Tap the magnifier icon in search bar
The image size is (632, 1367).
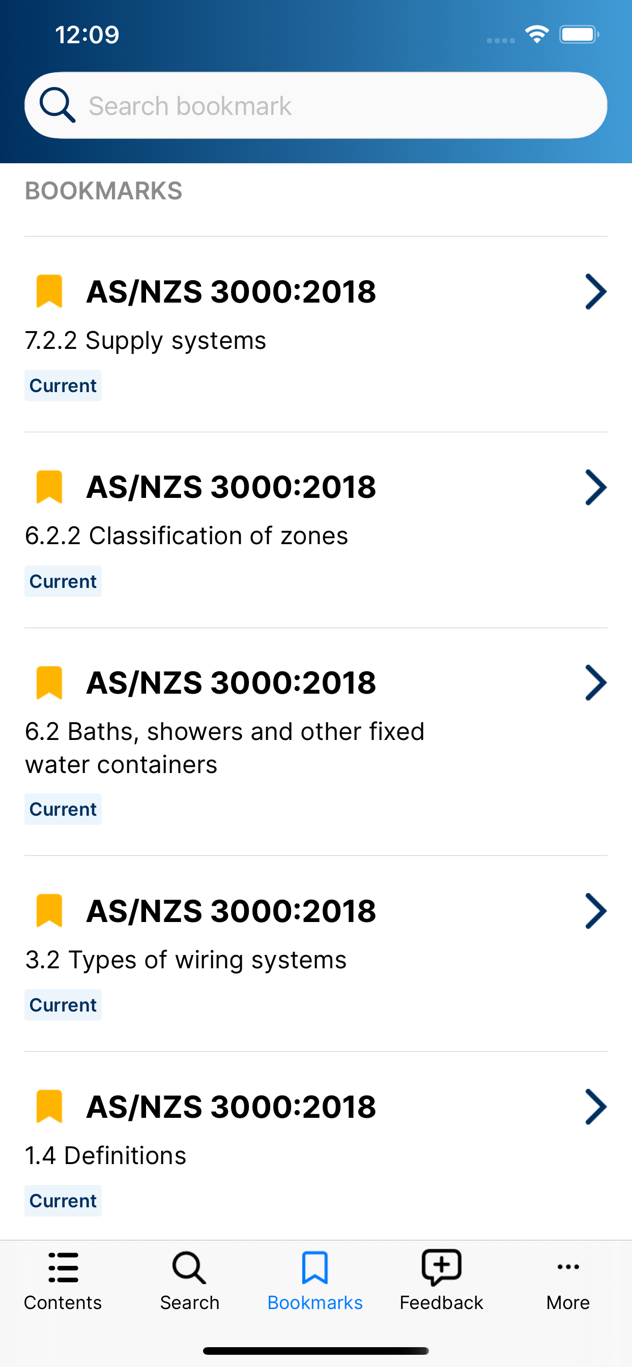(x=58, y=105)
